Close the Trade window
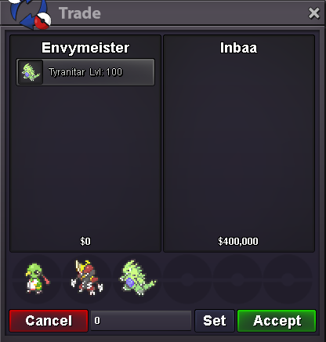326x342 pixels. pos(313,13)
